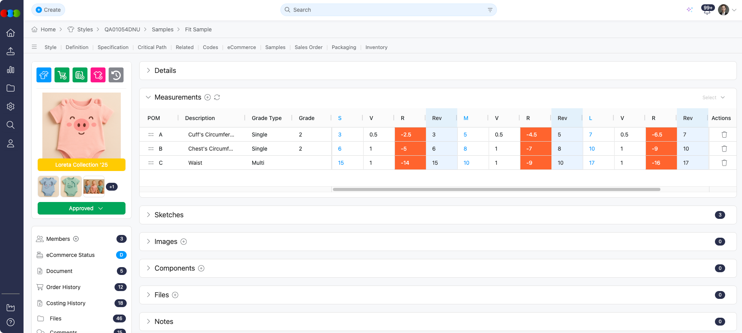Collapse the Measurements section
The width and height of the screenshot is (742, 333).
[x=148, y=97]
